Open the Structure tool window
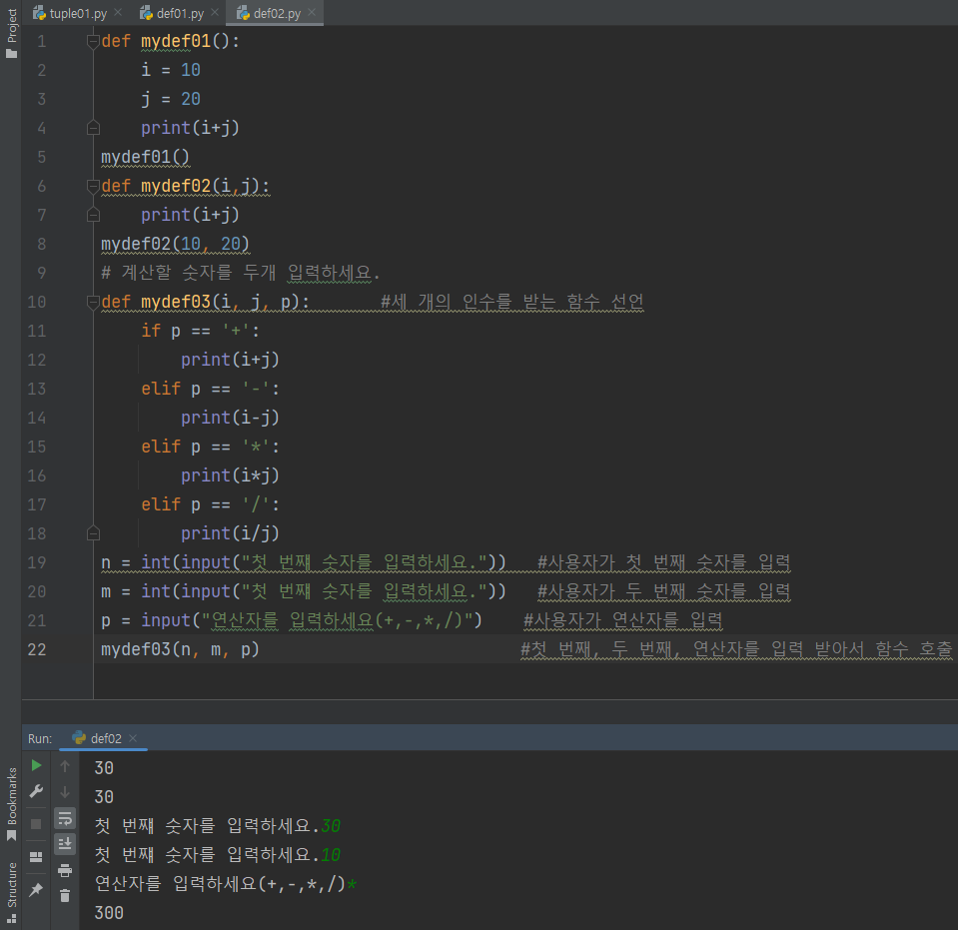 [x=12, y=892]
